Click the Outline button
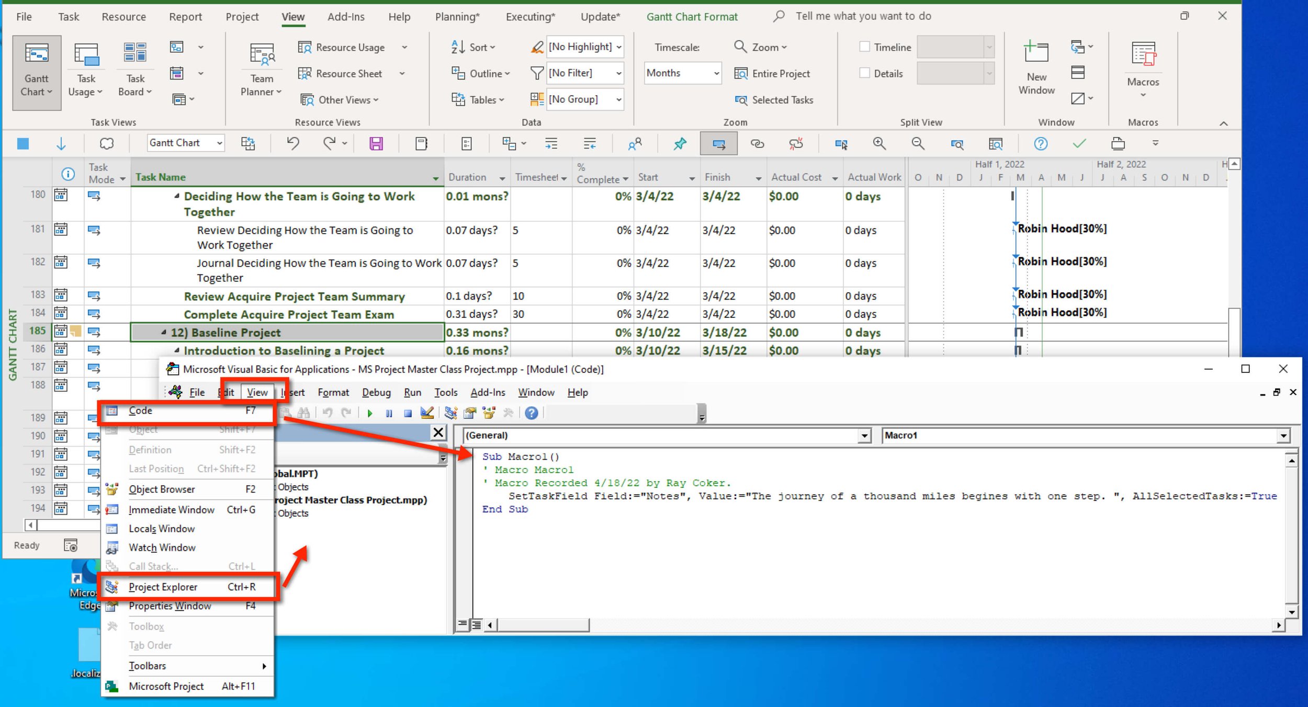 tap(480, 74)
